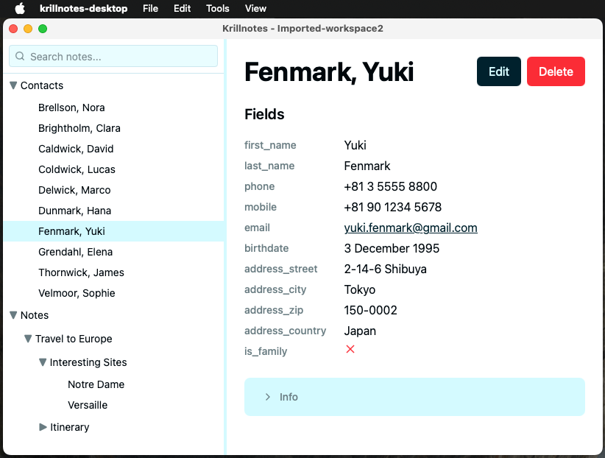Select the Travel to Europe note
The height and width of the screenshot is (458, 605).
coord(72,339)
